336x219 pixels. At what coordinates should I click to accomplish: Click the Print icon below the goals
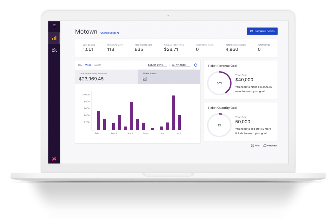pos(252,145)
